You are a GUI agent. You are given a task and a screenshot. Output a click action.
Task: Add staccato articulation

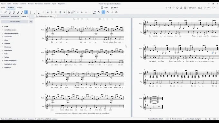[x=90, y=12]
